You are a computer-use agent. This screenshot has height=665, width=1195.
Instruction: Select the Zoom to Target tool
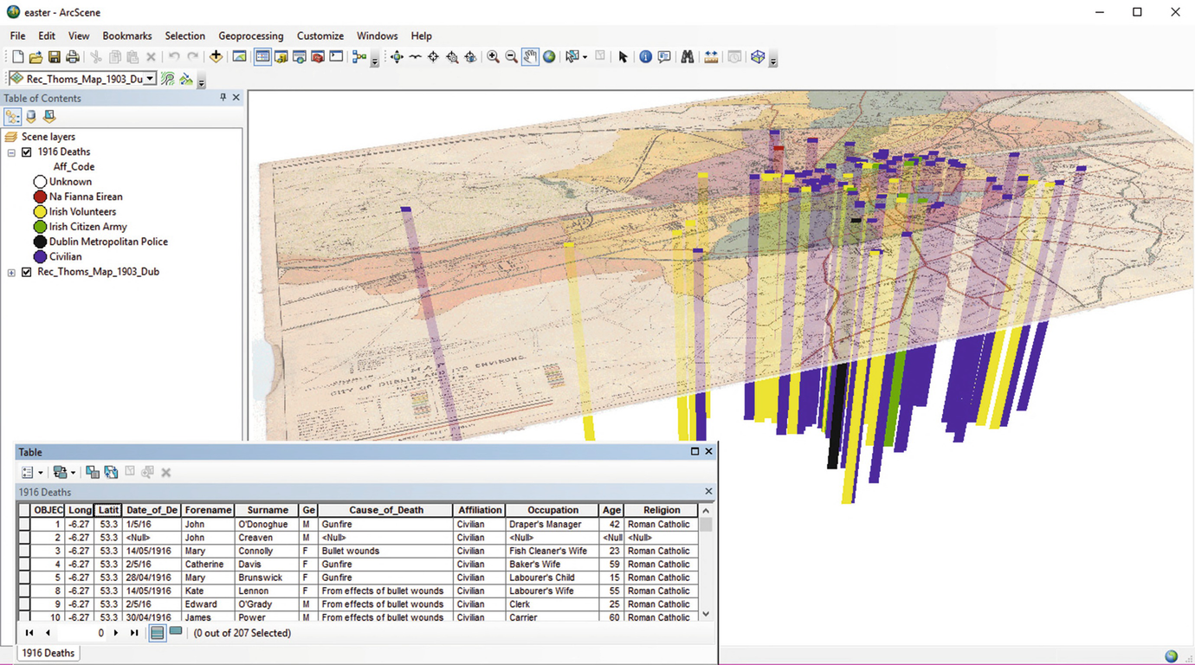click(x=452, y=57)
